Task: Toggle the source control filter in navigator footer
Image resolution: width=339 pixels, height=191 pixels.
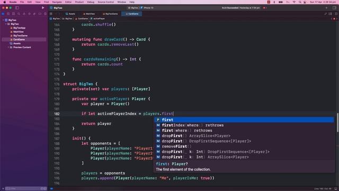Action: (45, 189)
